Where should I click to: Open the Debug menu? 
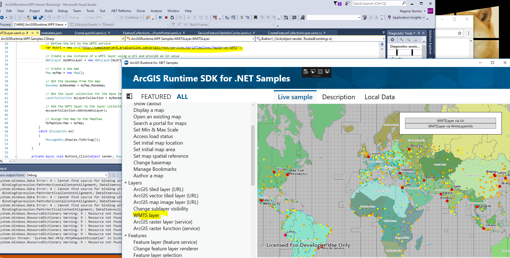(63, 11)
